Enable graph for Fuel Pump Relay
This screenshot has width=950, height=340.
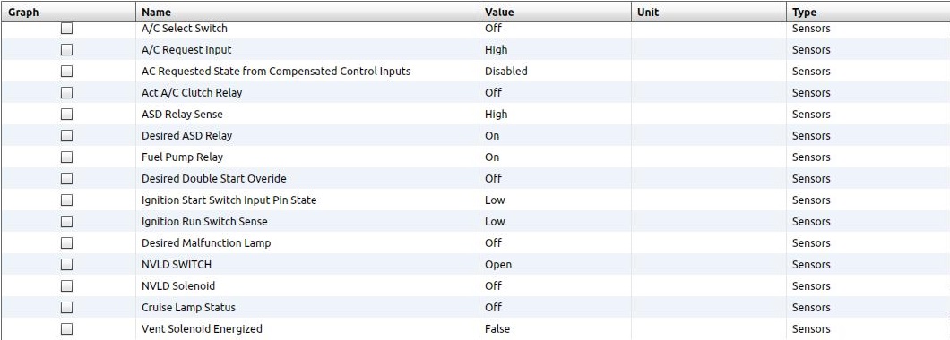point(66,157)
